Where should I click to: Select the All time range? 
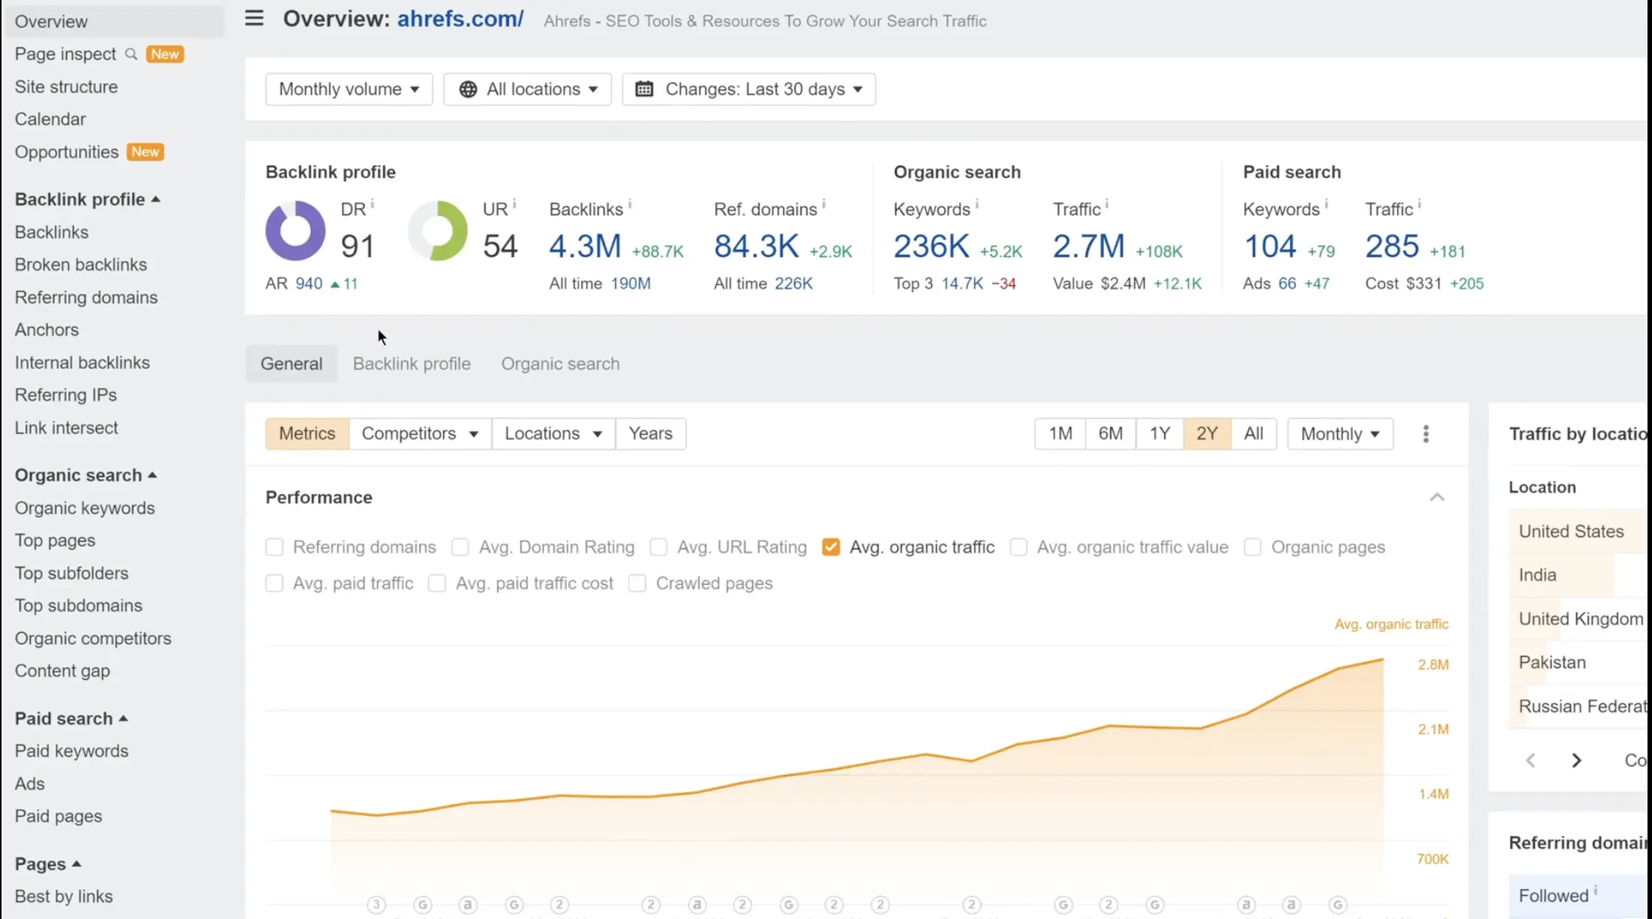pos(1253,434)
